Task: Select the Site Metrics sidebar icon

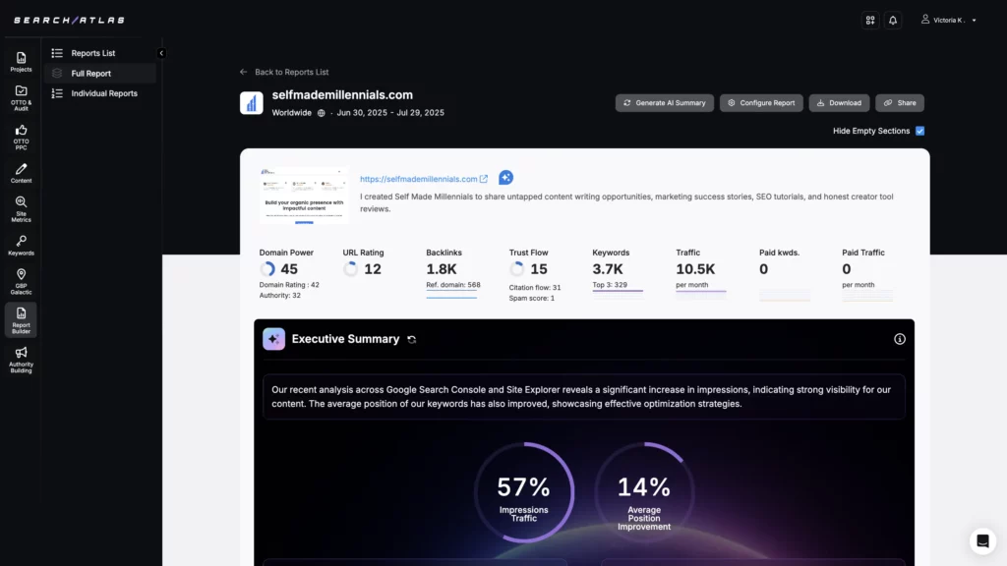Action: 20,207
